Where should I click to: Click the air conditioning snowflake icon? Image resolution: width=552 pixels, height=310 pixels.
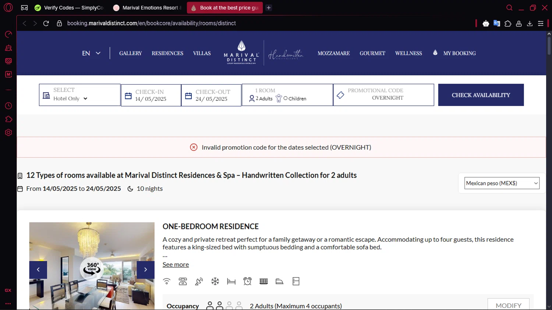(215, 281)
